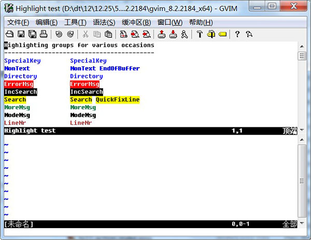Click the Run Script icon
Viewport: 311px width, 240px height.
coord(185,34)
